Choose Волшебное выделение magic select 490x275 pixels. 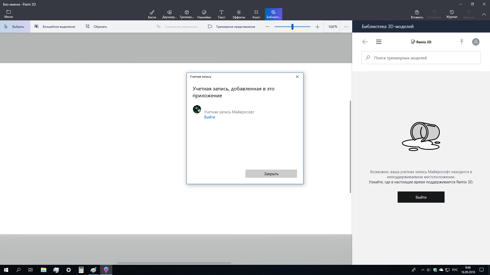click(x=55, y=26)
